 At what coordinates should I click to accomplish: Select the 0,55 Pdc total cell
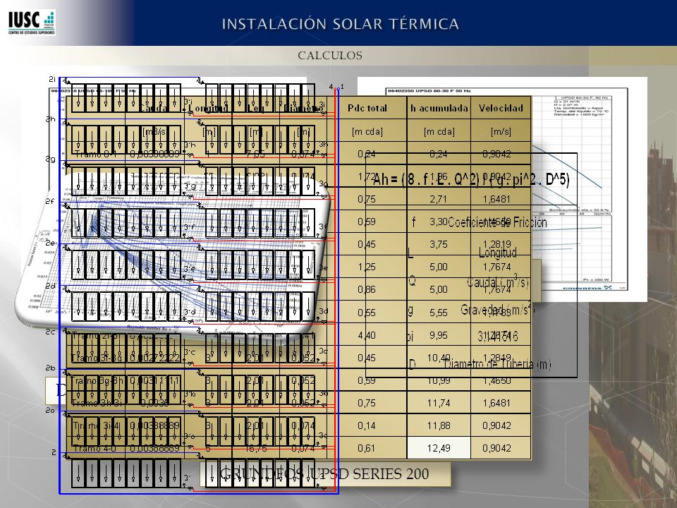pos(367,313)
